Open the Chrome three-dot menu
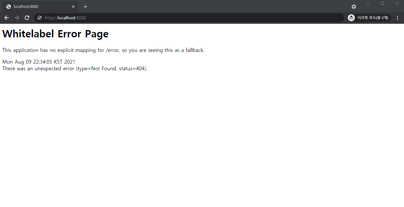Image resolution: width=404 pixels, height=207 pixels. click(x=397, y=18)
